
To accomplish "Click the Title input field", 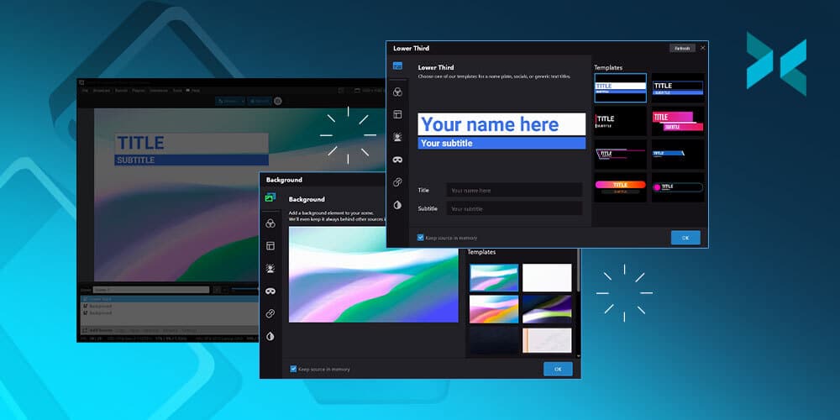I will [x=513, y=191].
